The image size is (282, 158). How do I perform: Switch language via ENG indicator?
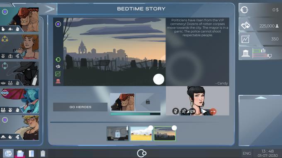pyautogui.click(x=247, y=153)
